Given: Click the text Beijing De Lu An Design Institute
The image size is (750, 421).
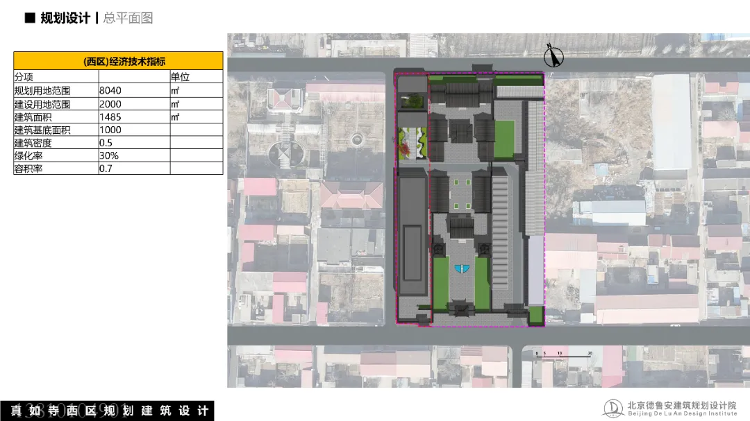Looking at the screenshot, I should click(x=682, y=414).
